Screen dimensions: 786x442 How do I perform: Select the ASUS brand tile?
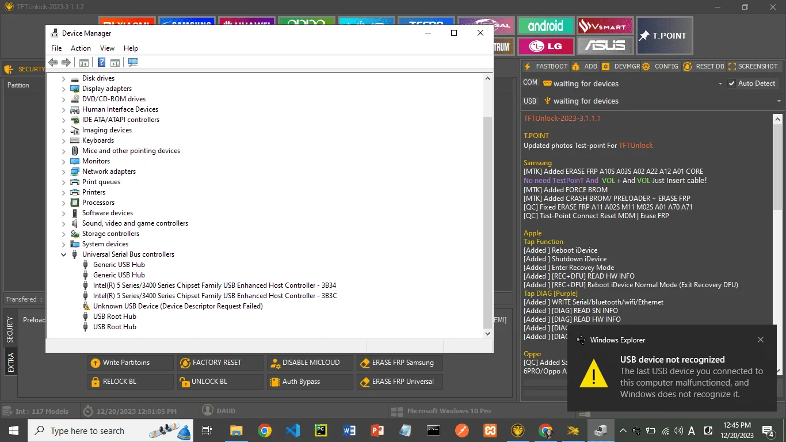(x=605, y=46)
